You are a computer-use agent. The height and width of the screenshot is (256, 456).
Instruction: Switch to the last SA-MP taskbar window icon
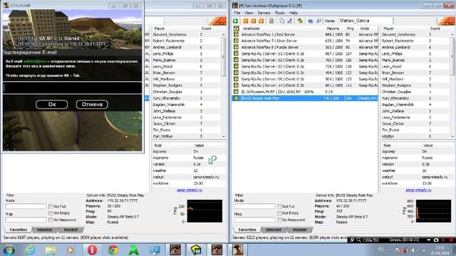237,250
